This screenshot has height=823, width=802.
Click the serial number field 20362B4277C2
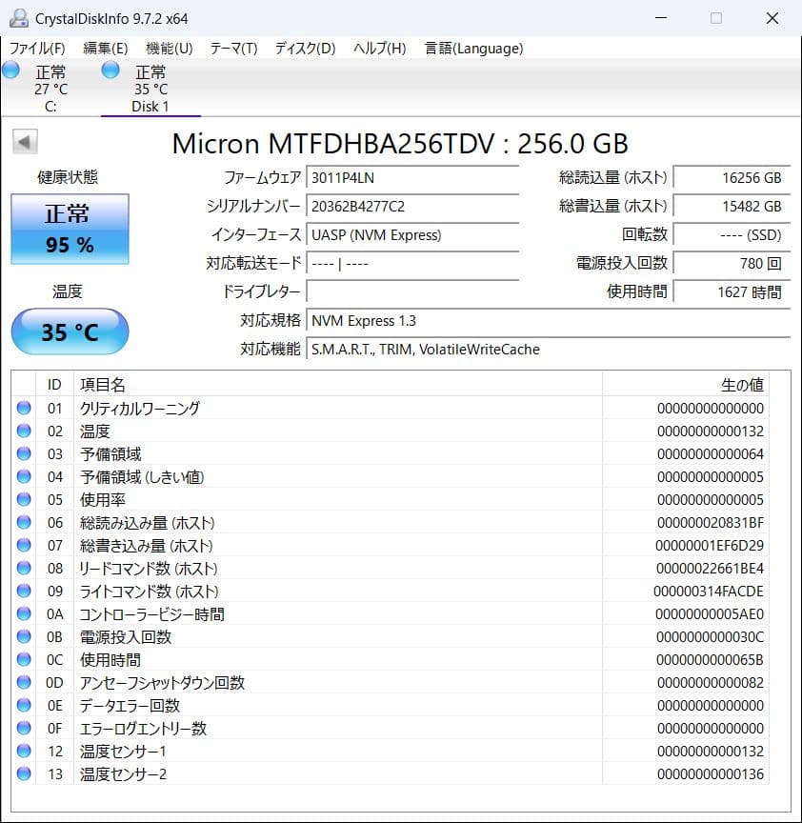412,207
